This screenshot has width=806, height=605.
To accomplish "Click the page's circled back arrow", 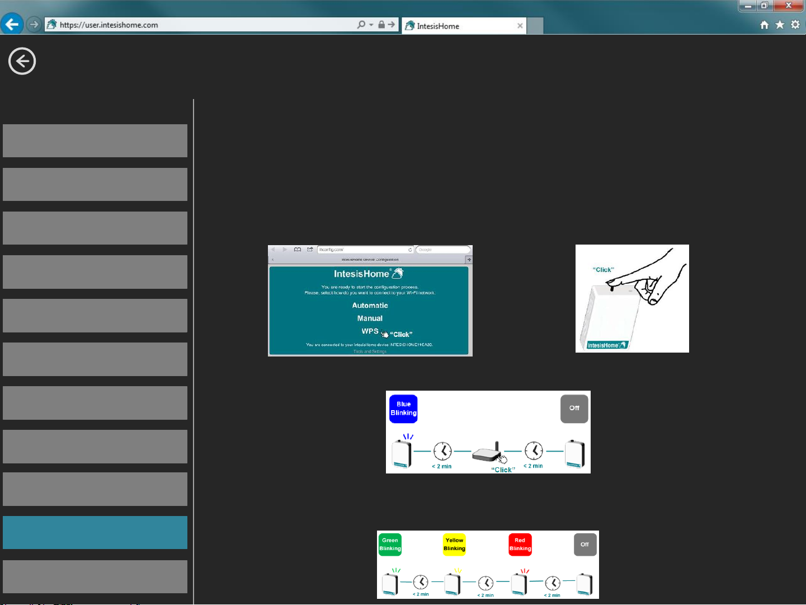I will pos(22,61).
